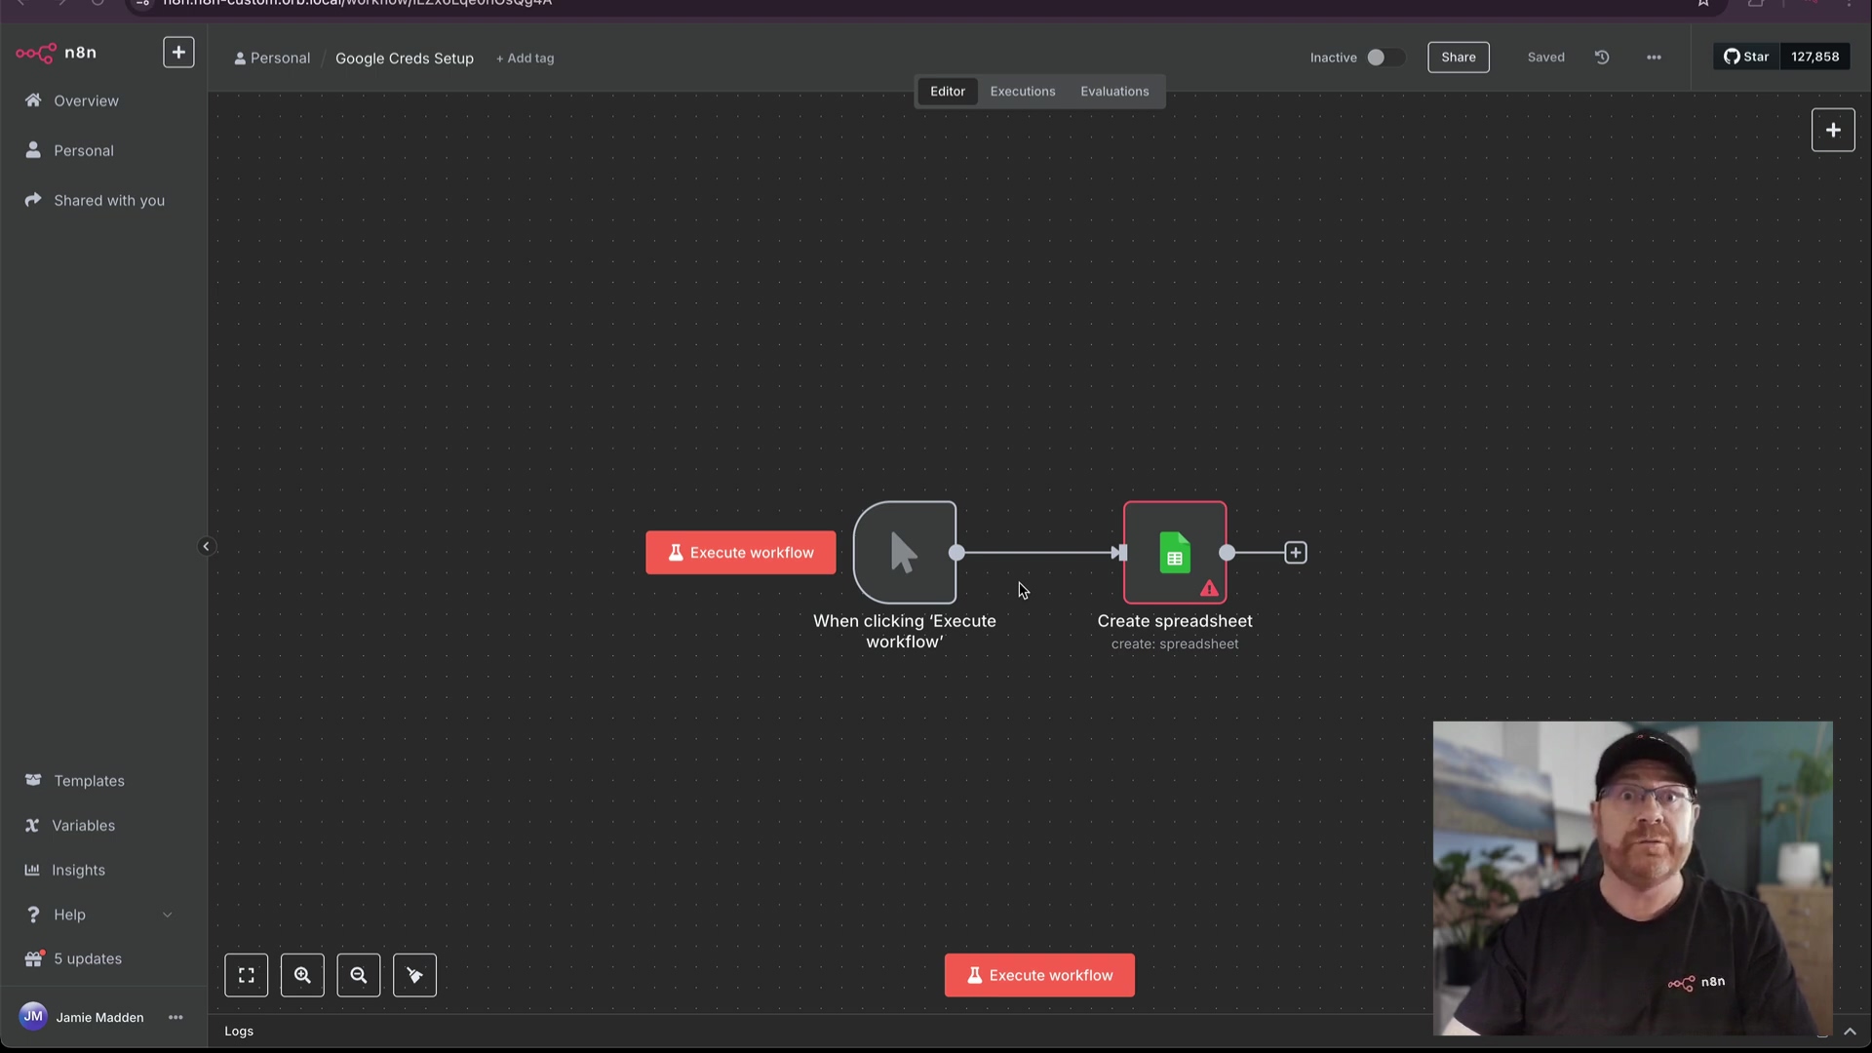Screen dimensions: 1872x1053
Task: Select the manual trigger node
Action: pyautogui.click(x=905, y=553)
